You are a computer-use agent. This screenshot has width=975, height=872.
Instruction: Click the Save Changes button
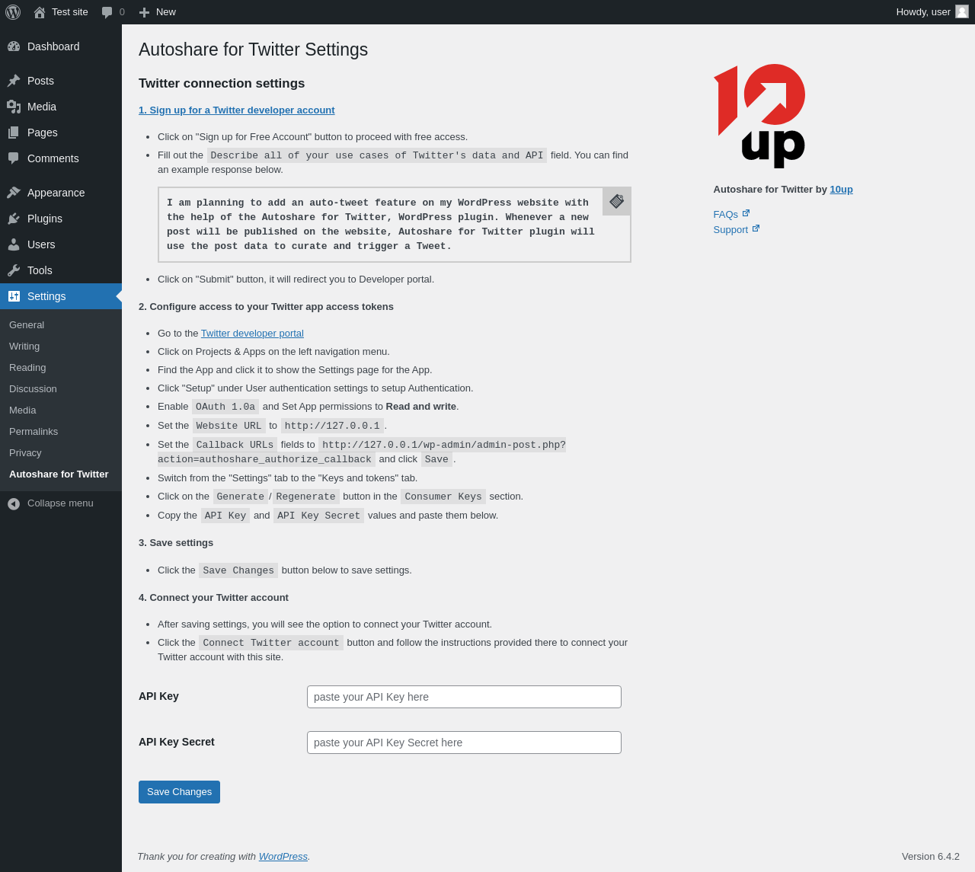[179, 792]
